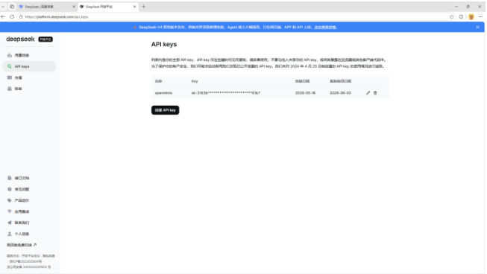
Task: Expand the tab actions chevron at top-left
Action: (3, 7)
